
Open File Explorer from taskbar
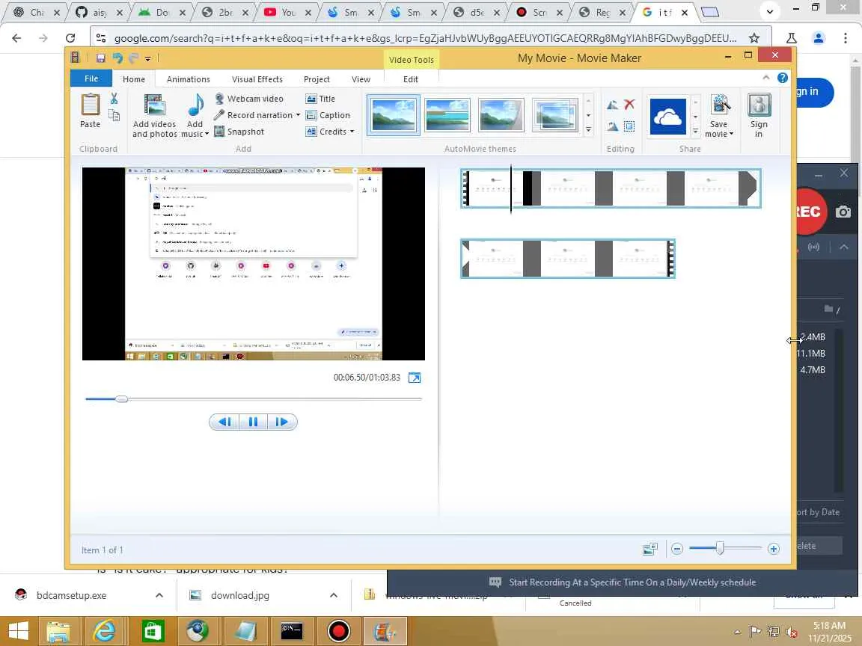(x=58, y=631)
